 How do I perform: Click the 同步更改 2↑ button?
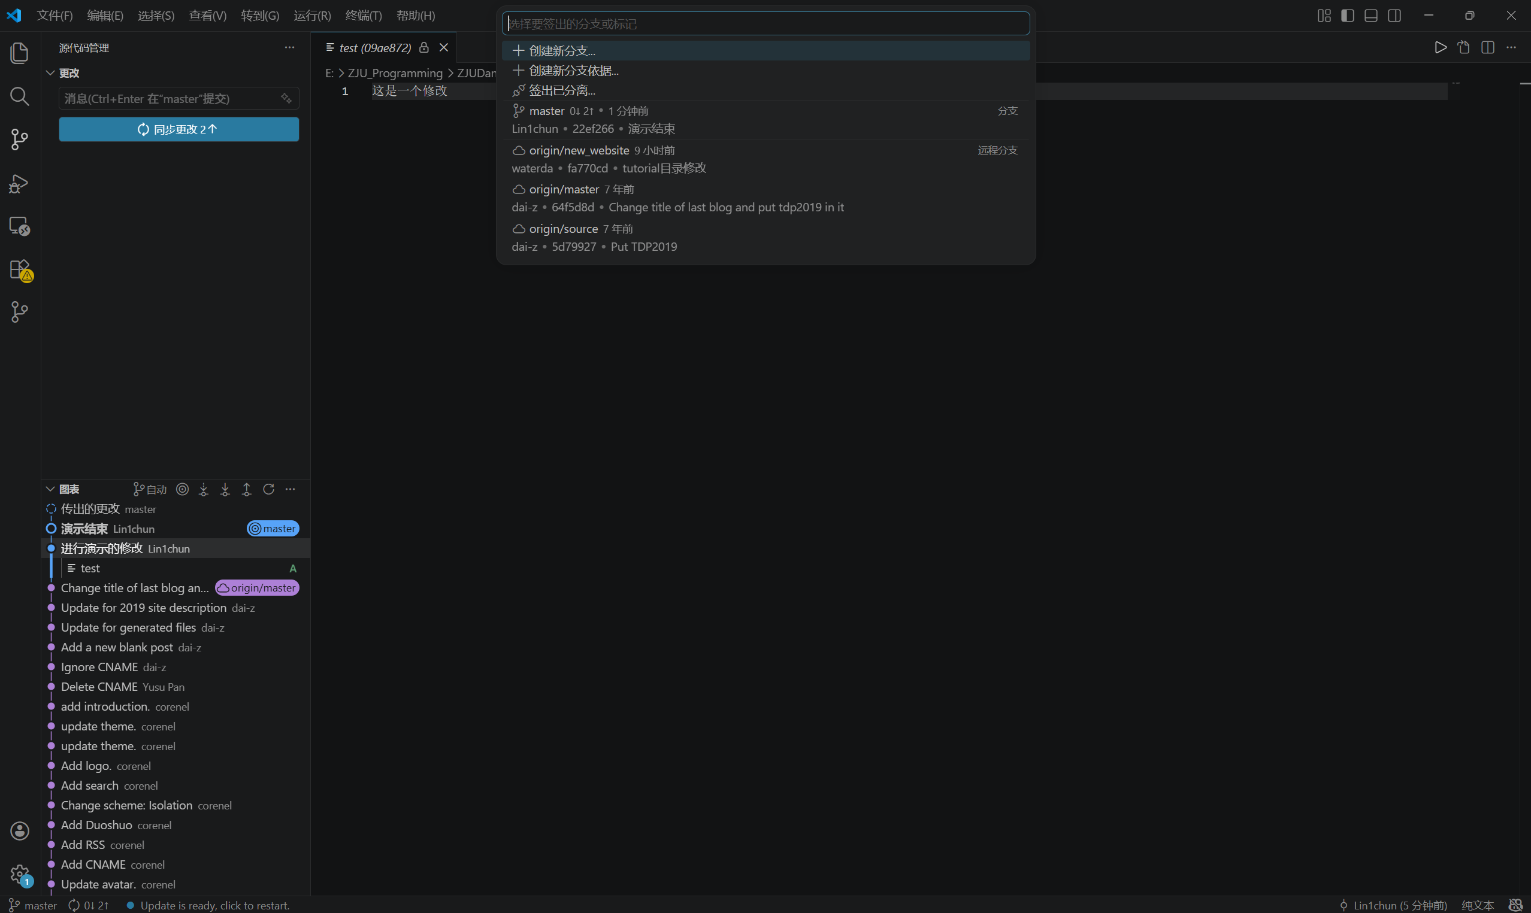tap(178, 129)
